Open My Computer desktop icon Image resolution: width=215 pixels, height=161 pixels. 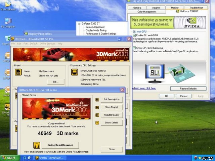[x=8, y=23]
